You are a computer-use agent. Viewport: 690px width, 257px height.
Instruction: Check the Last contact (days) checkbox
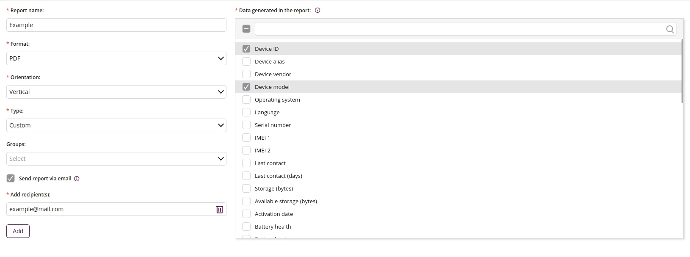[x=246, y=176]
